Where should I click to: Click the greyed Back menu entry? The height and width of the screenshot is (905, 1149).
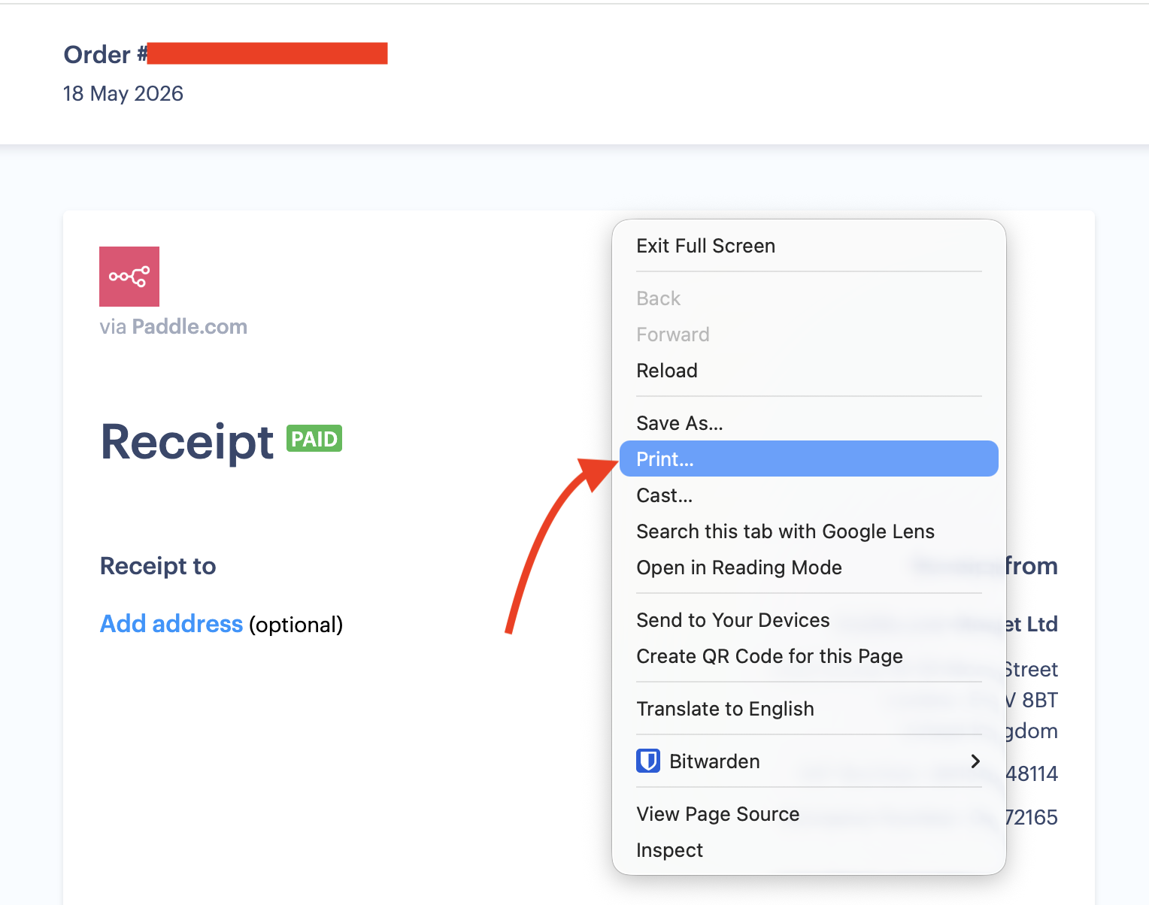tap(809, 298)
